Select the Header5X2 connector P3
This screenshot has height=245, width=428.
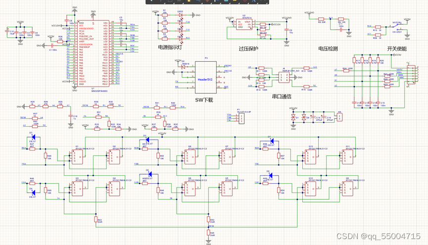205,78
